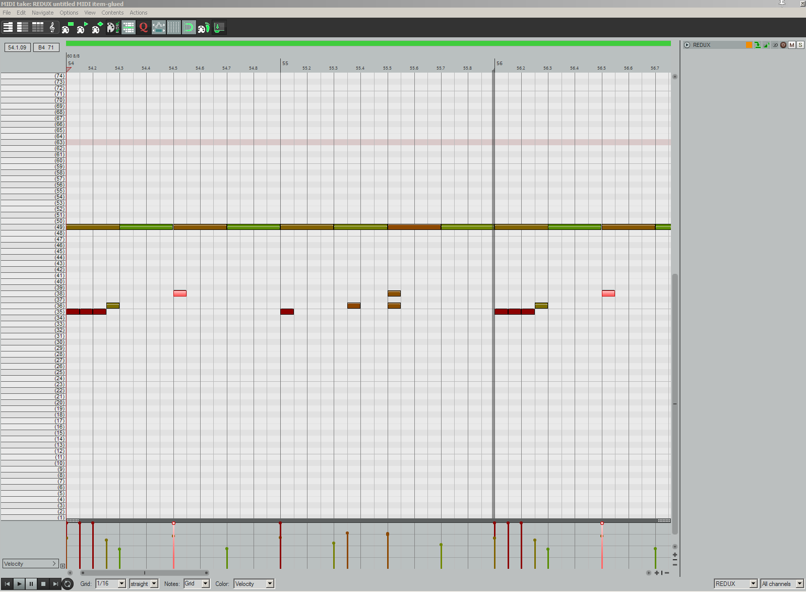Screen dimensions: 806x592
Task: Click measure 56 marker in ruler
Action: pyautogui.click(x=500, y=64)
